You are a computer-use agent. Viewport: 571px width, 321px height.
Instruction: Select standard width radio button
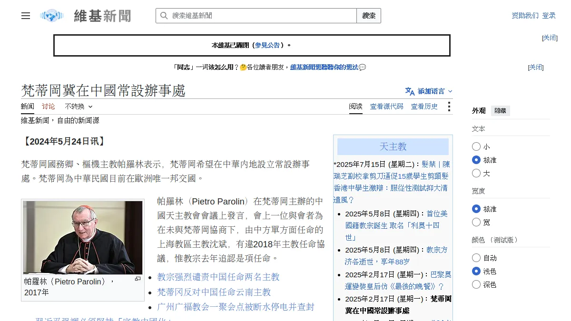(476, 209)
